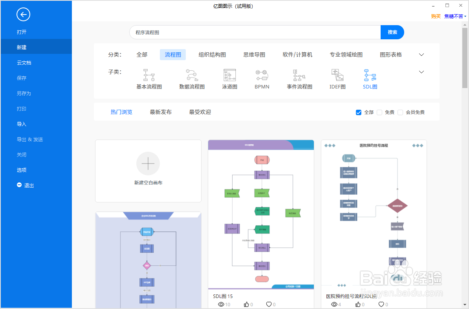Screen dimensions: 469x309
Task: Click the heart icon under SDL图 15
Action: [269, 304]
